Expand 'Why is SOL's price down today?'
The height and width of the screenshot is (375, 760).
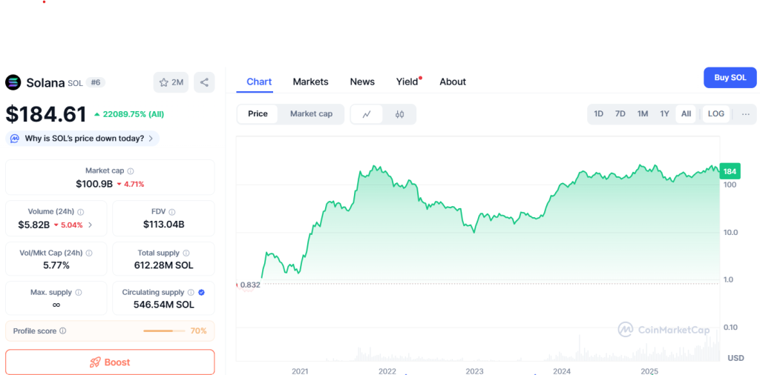[x=82, y=138]
